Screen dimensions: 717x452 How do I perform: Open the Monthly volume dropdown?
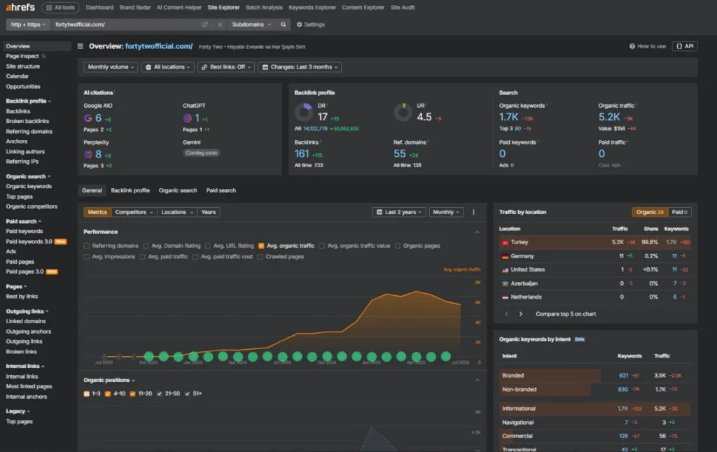point(111,67)
